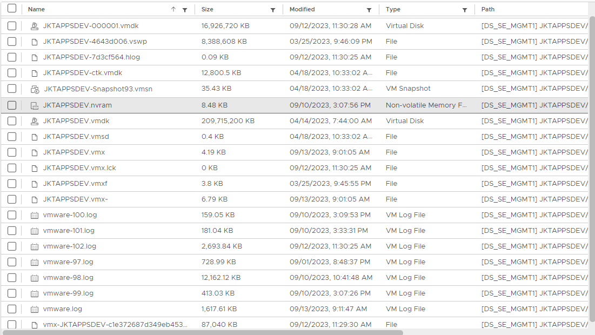
Task: Click the snapshot icon beside JKTAPPSDEV-Snapshot93.vmsn
Action: (x=35, y=89)
